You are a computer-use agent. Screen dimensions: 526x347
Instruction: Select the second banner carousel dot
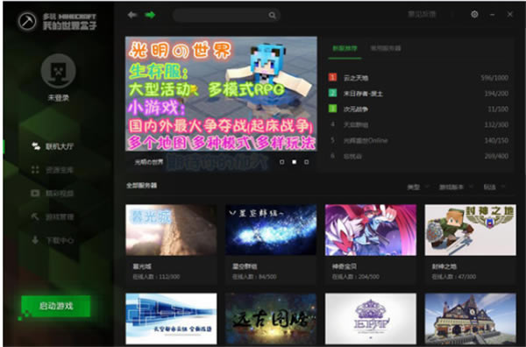[x=295, y=162]
